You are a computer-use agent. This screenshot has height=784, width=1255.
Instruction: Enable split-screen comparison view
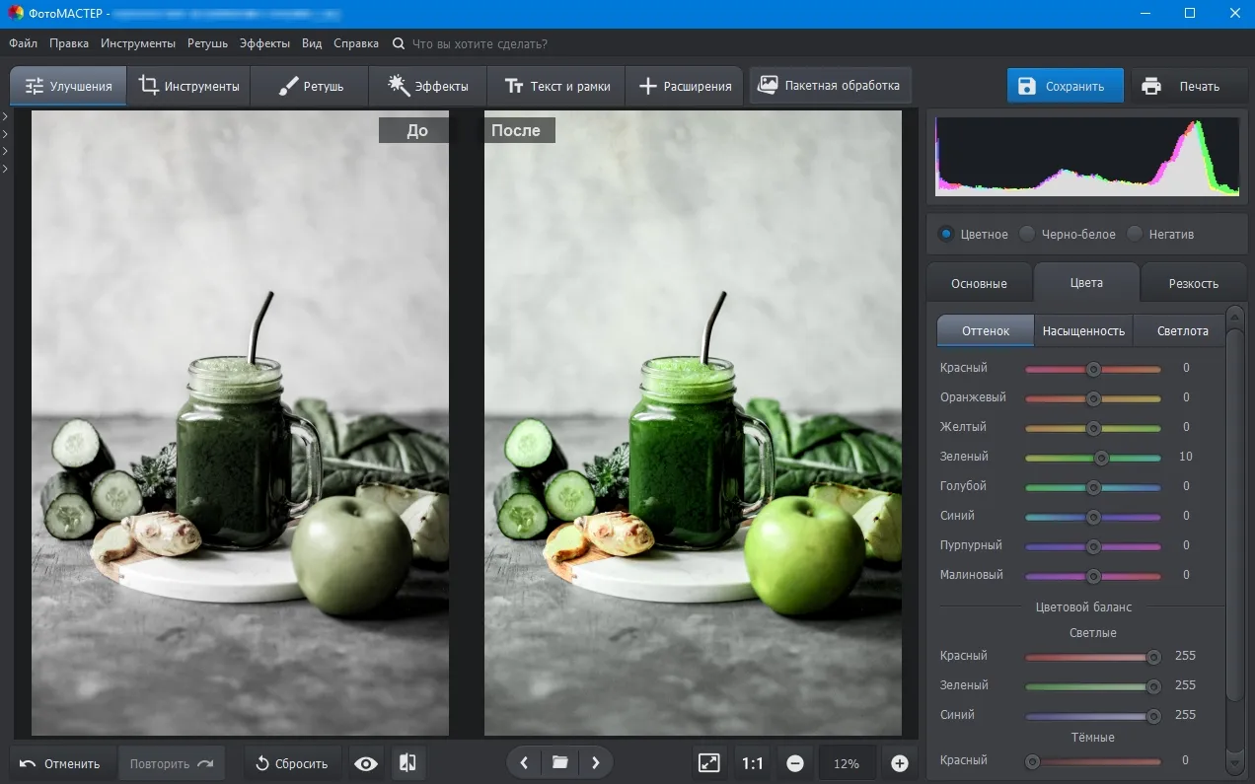407,762
